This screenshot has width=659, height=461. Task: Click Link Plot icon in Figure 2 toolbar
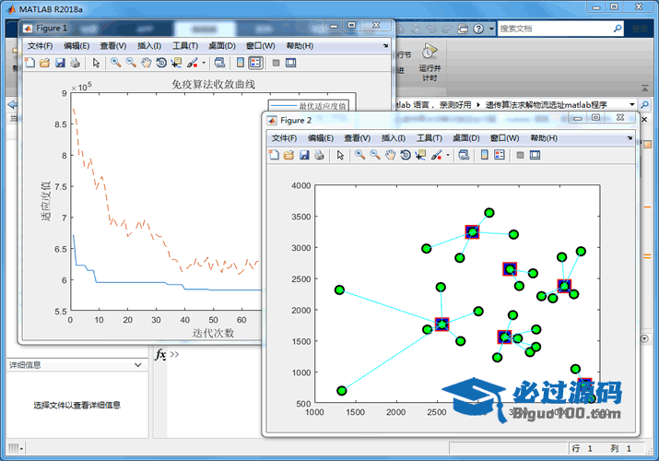[464, 155]
